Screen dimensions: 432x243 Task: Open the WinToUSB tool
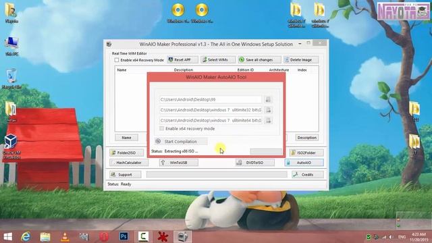pos(178,163)
